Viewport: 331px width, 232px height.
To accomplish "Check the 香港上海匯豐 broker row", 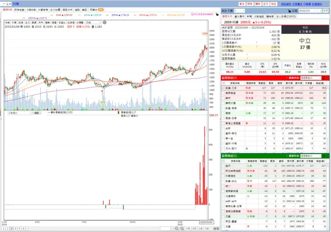I will coord(223,123).
